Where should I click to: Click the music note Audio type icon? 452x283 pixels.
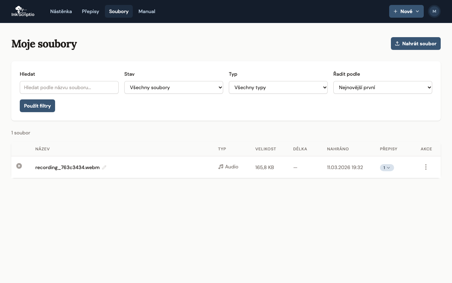[221, 167]
